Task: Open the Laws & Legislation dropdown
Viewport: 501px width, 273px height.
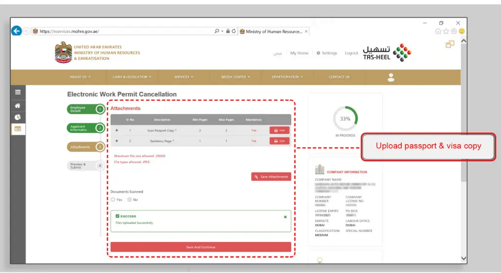Action: point(132,77)
